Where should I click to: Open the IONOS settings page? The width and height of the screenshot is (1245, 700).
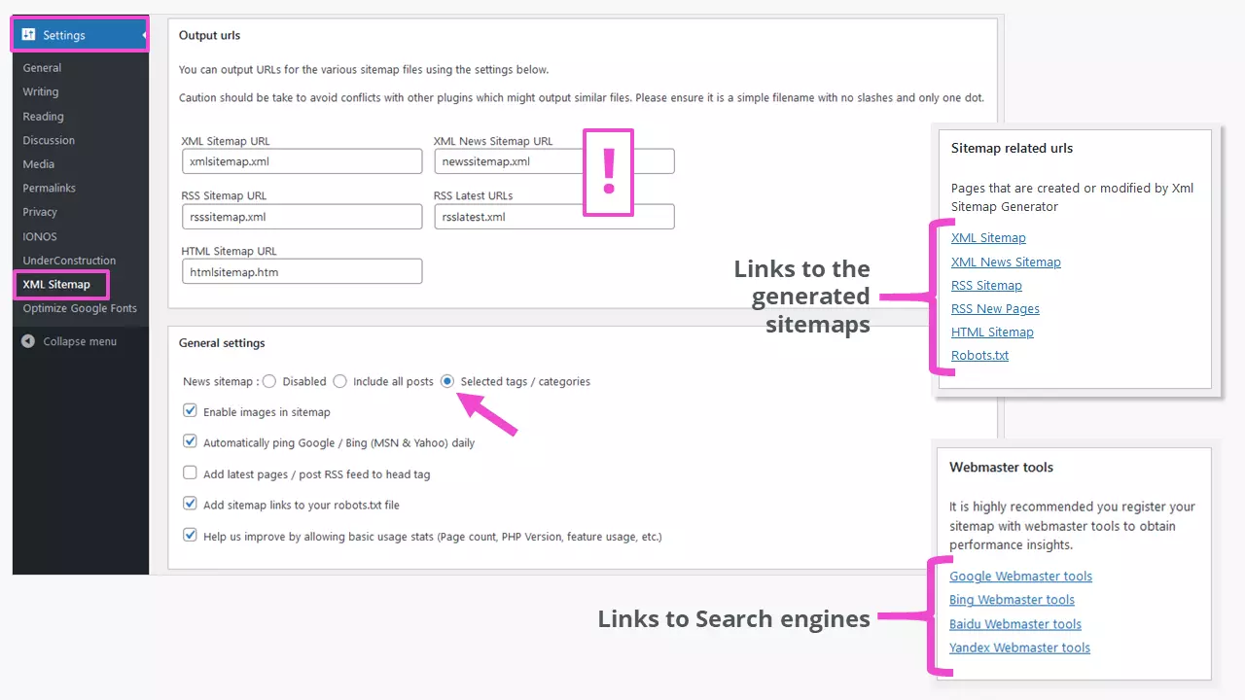[40, 236]
